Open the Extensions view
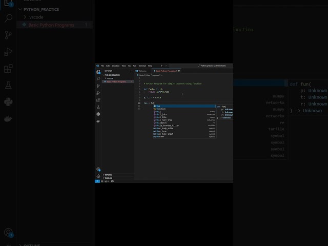The height and width of the screenshot is (246, 328). point(98,100)
